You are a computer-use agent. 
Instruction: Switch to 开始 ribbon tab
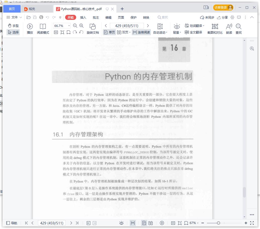tap(70, 17)
